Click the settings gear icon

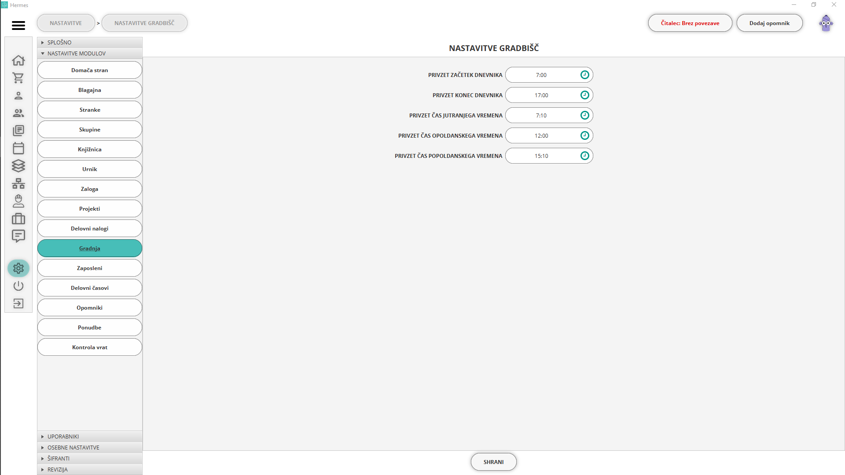pyautogui.click(x=18, y=268)
